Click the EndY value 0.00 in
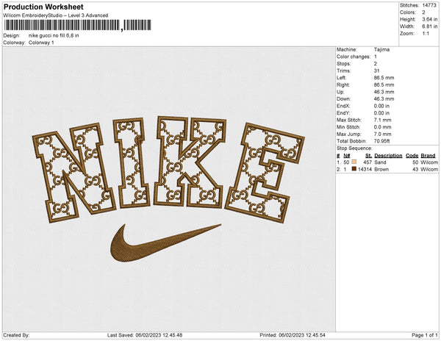Viewport: 441px width, 341px height. click(381, 113)
